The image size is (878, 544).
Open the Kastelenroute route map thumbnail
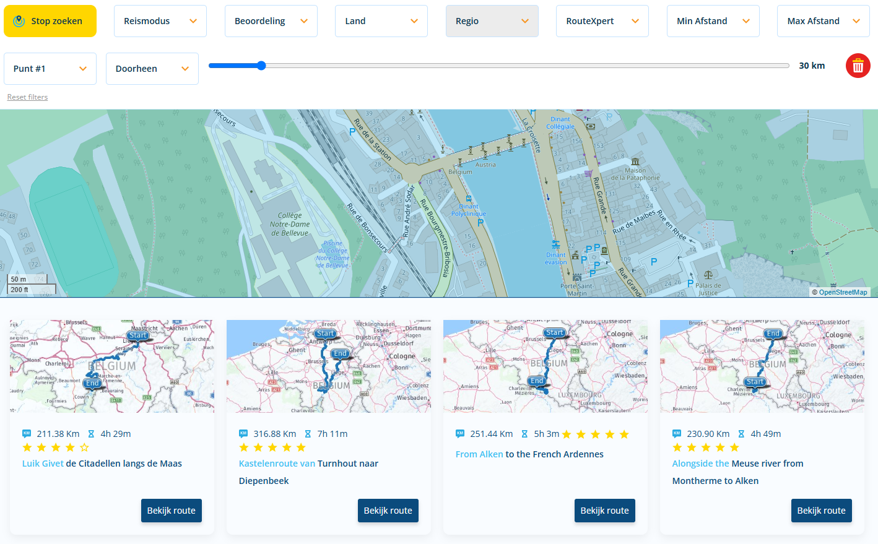pyautogui.click(x=329, y=366)
